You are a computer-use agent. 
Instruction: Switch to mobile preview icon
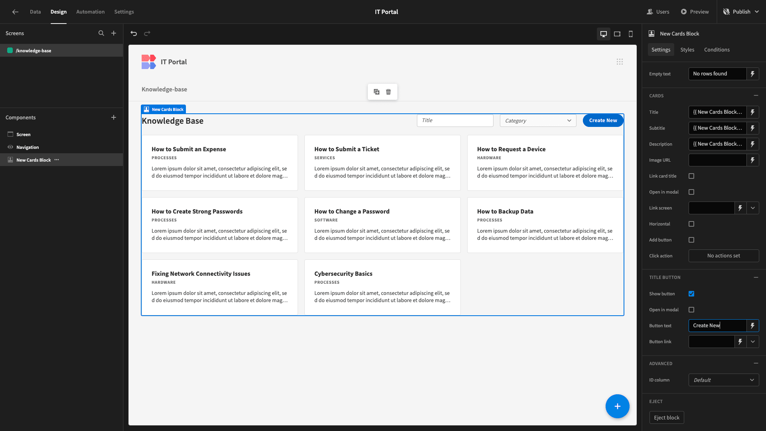click(x=631, y=34)
